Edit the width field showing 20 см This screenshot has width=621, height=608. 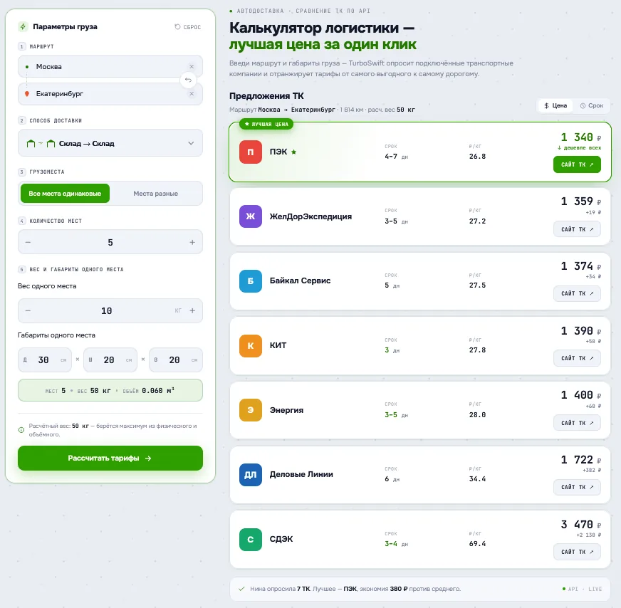click(x=110, y=360)
